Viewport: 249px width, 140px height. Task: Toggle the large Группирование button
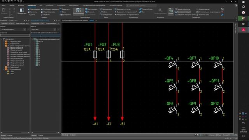pyautogui.click(x=78, y=11)
